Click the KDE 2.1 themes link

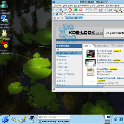(x=61, y=77)
